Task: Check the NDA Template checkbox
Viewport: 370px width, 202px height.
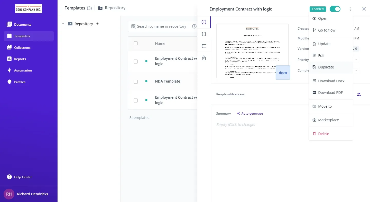Action: coord(136,82)
